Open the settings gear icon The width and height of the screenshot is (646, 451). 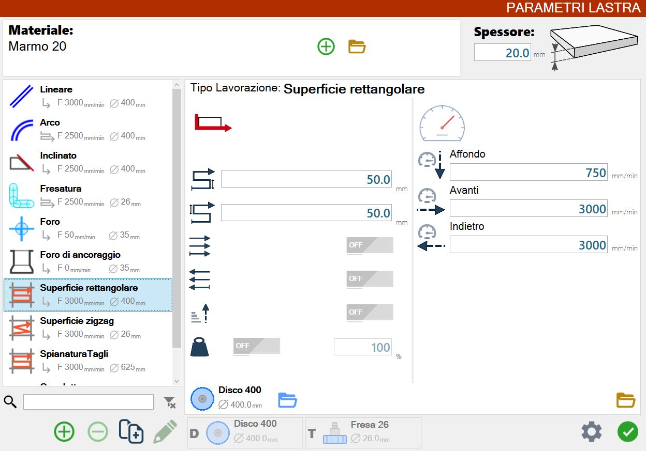592,431
